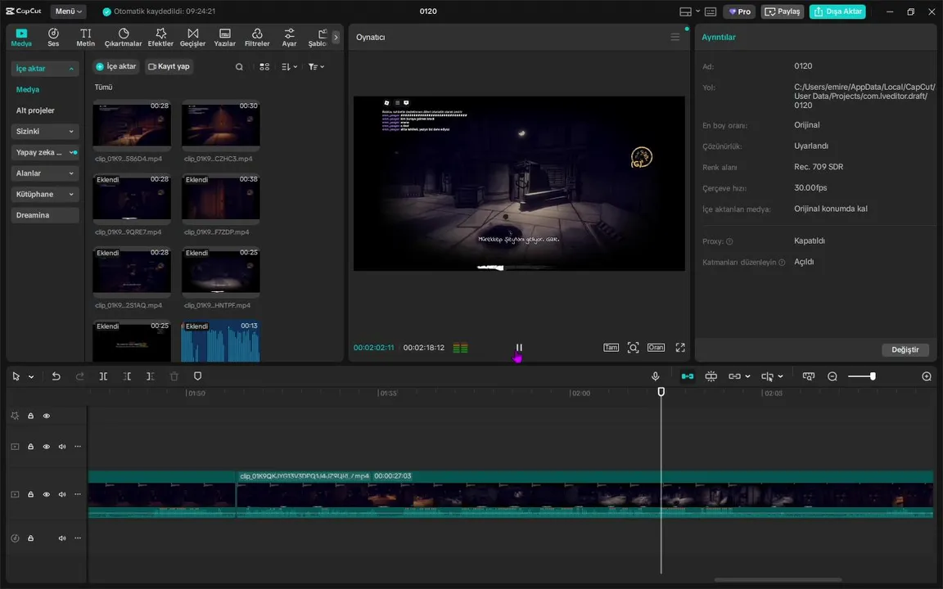Click the Kayıt yap button
Screen dimensions: 943x589
pos(169,67)
